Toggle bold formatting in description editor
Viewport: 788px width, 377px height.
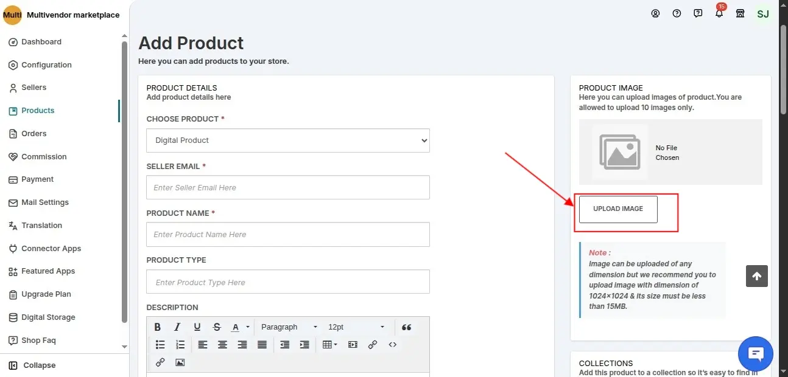[x=158, y=327]
